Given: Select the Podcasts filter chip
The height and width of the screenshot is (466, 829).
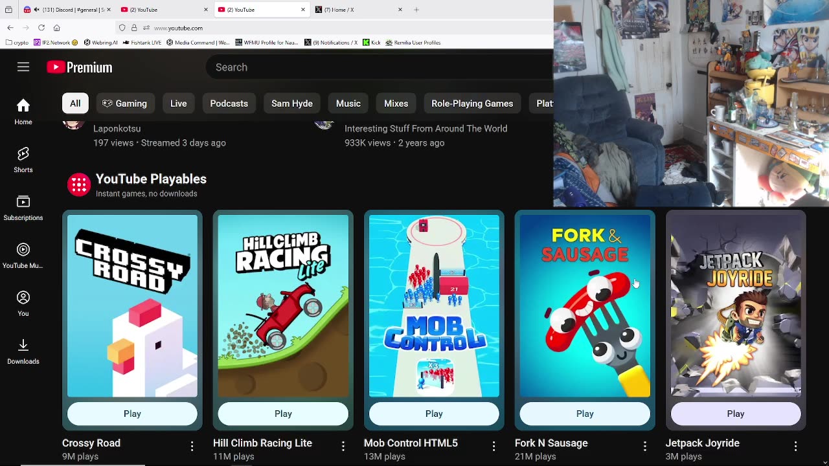Looking at the screenshot, I should (x=229, y=104).
